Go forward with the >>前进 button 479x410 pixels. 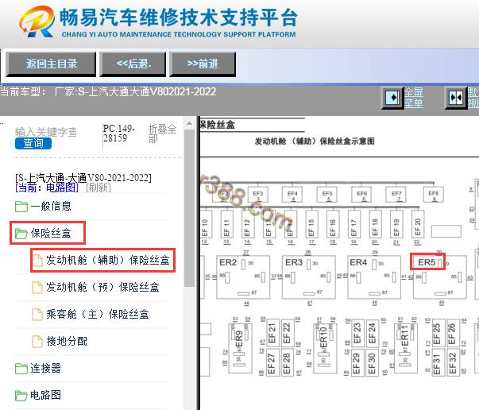click(203, 64)
